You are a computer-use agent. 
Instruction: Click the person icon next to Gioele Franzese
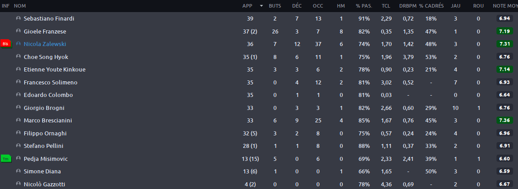click(x=18, y=31)
